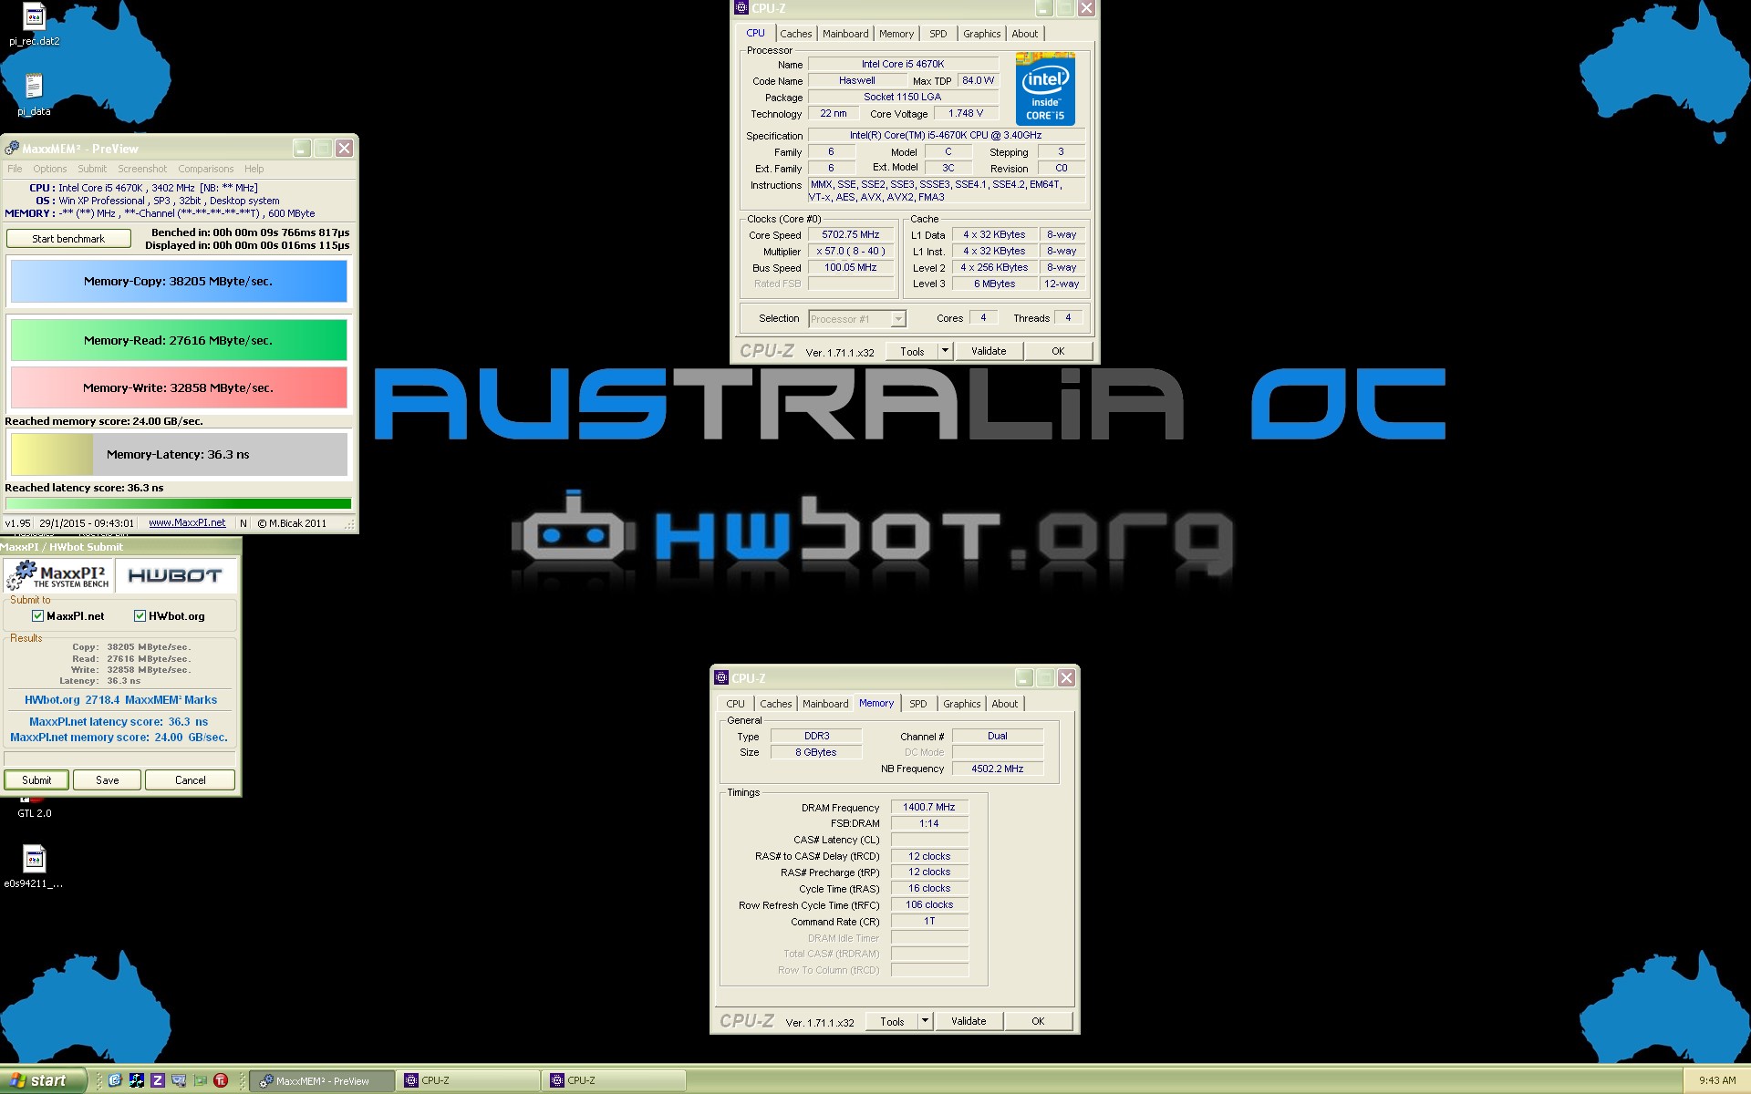Select the first CPU-Z taskbar button
Screen dimensions: 1751x1094
coord(469,1080)
